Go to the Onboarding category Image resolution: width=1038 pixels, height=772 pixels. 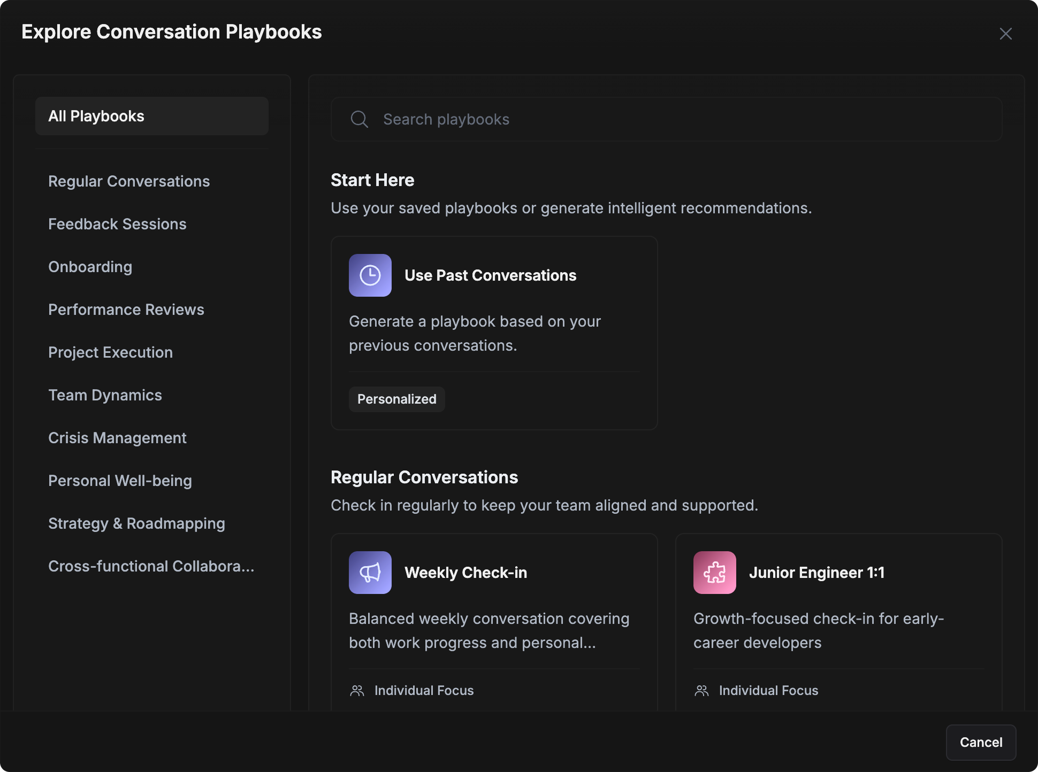tap(90, 267)
